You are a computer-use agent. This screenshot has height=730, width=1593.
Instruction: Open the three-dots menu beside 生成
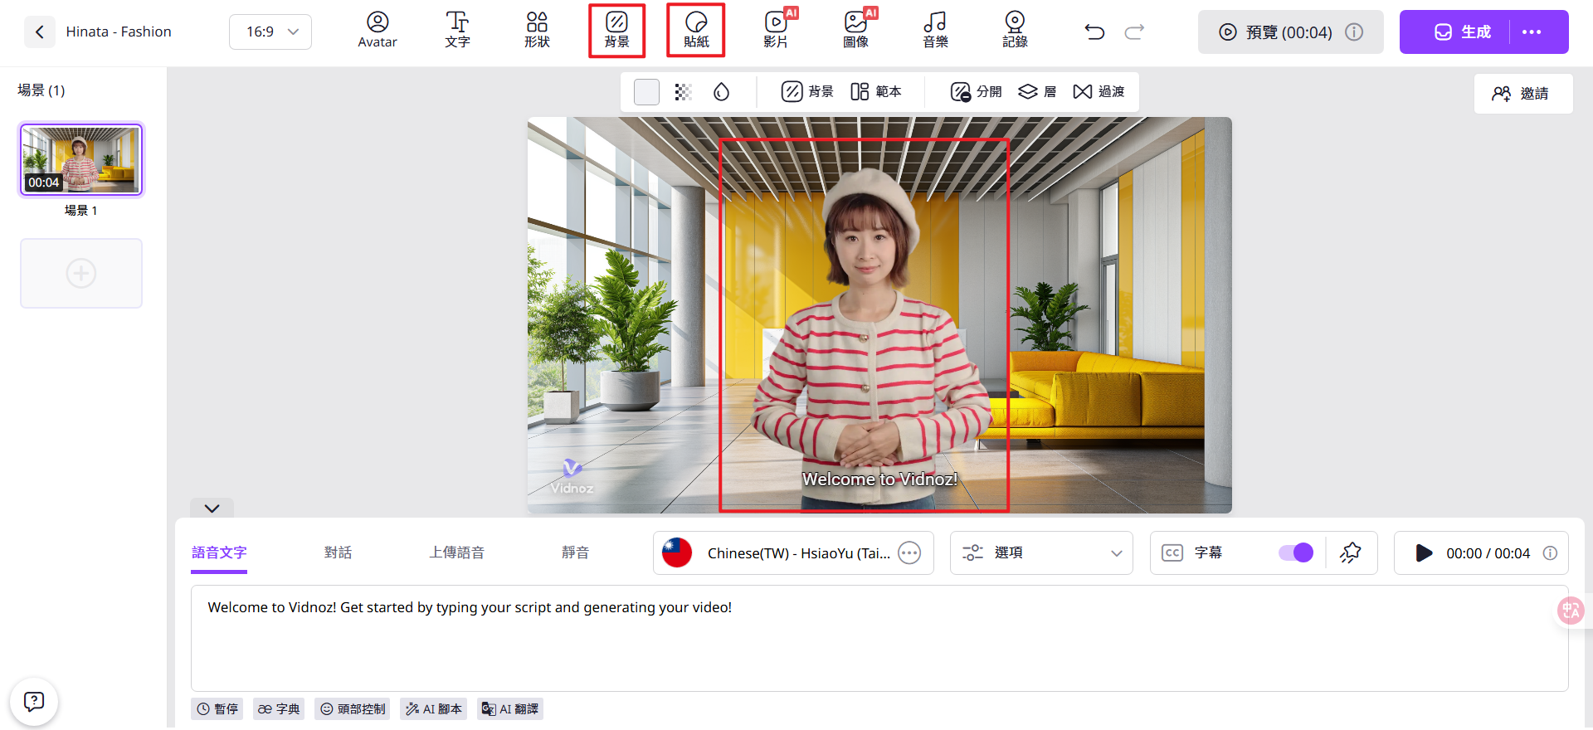[x=1532, y=32]
